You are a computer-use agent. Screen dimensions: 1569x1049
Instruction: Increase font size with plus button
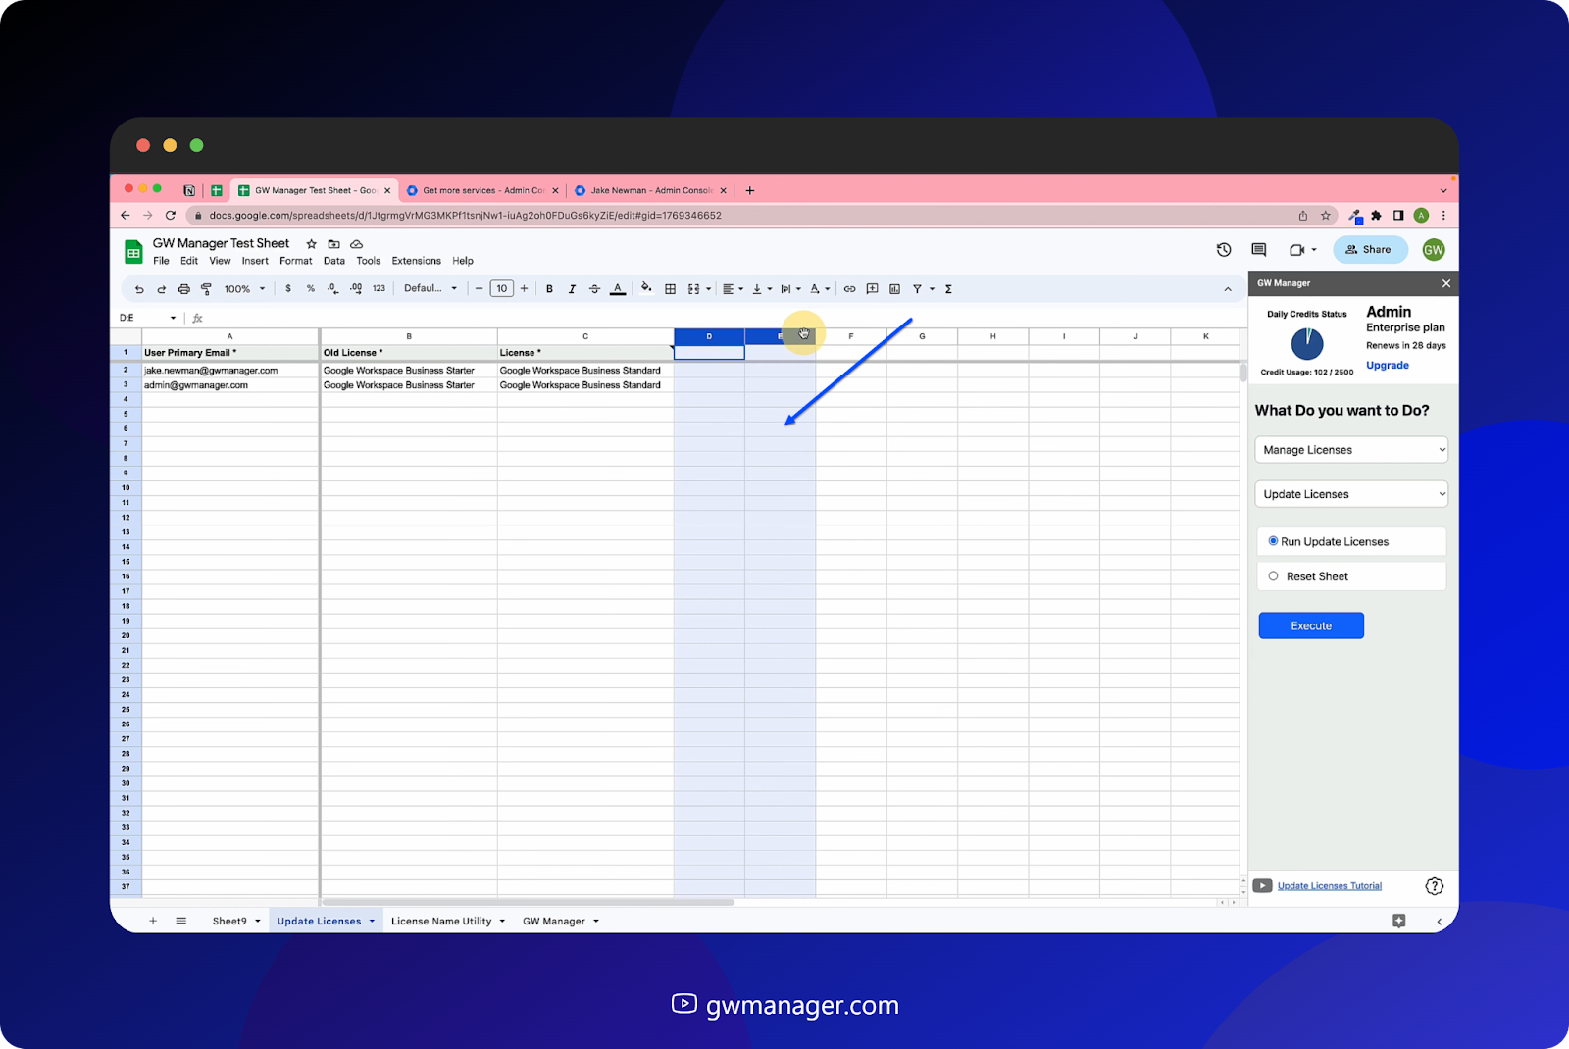click(525, 289)
